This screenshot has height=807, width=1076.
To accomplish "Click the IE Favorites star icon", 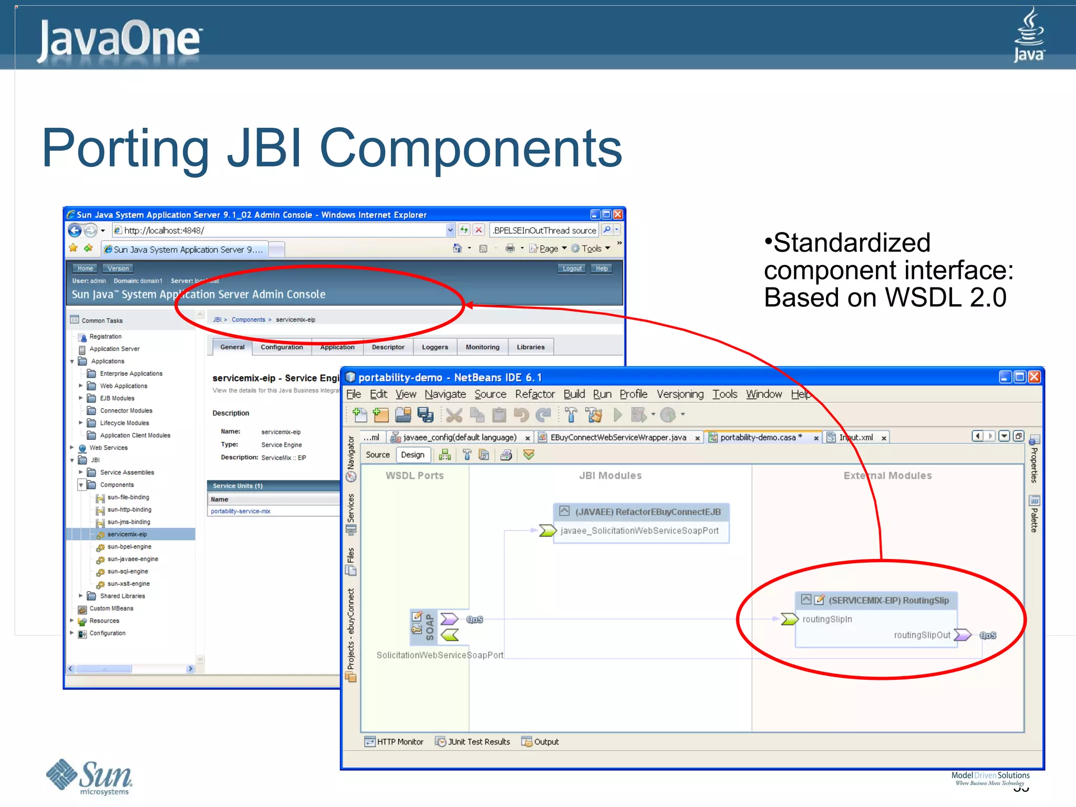I will (73, 248).
